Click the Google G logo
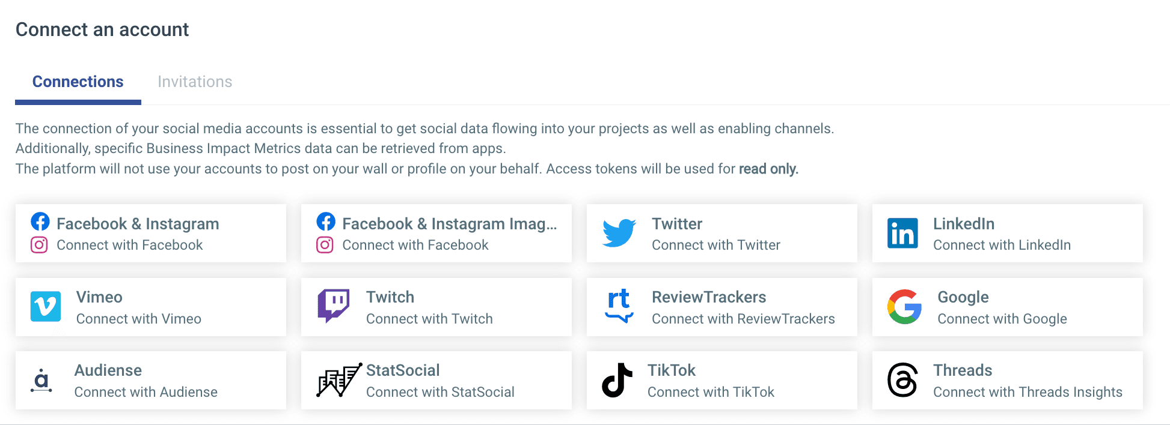 click(x=904, y=307)
